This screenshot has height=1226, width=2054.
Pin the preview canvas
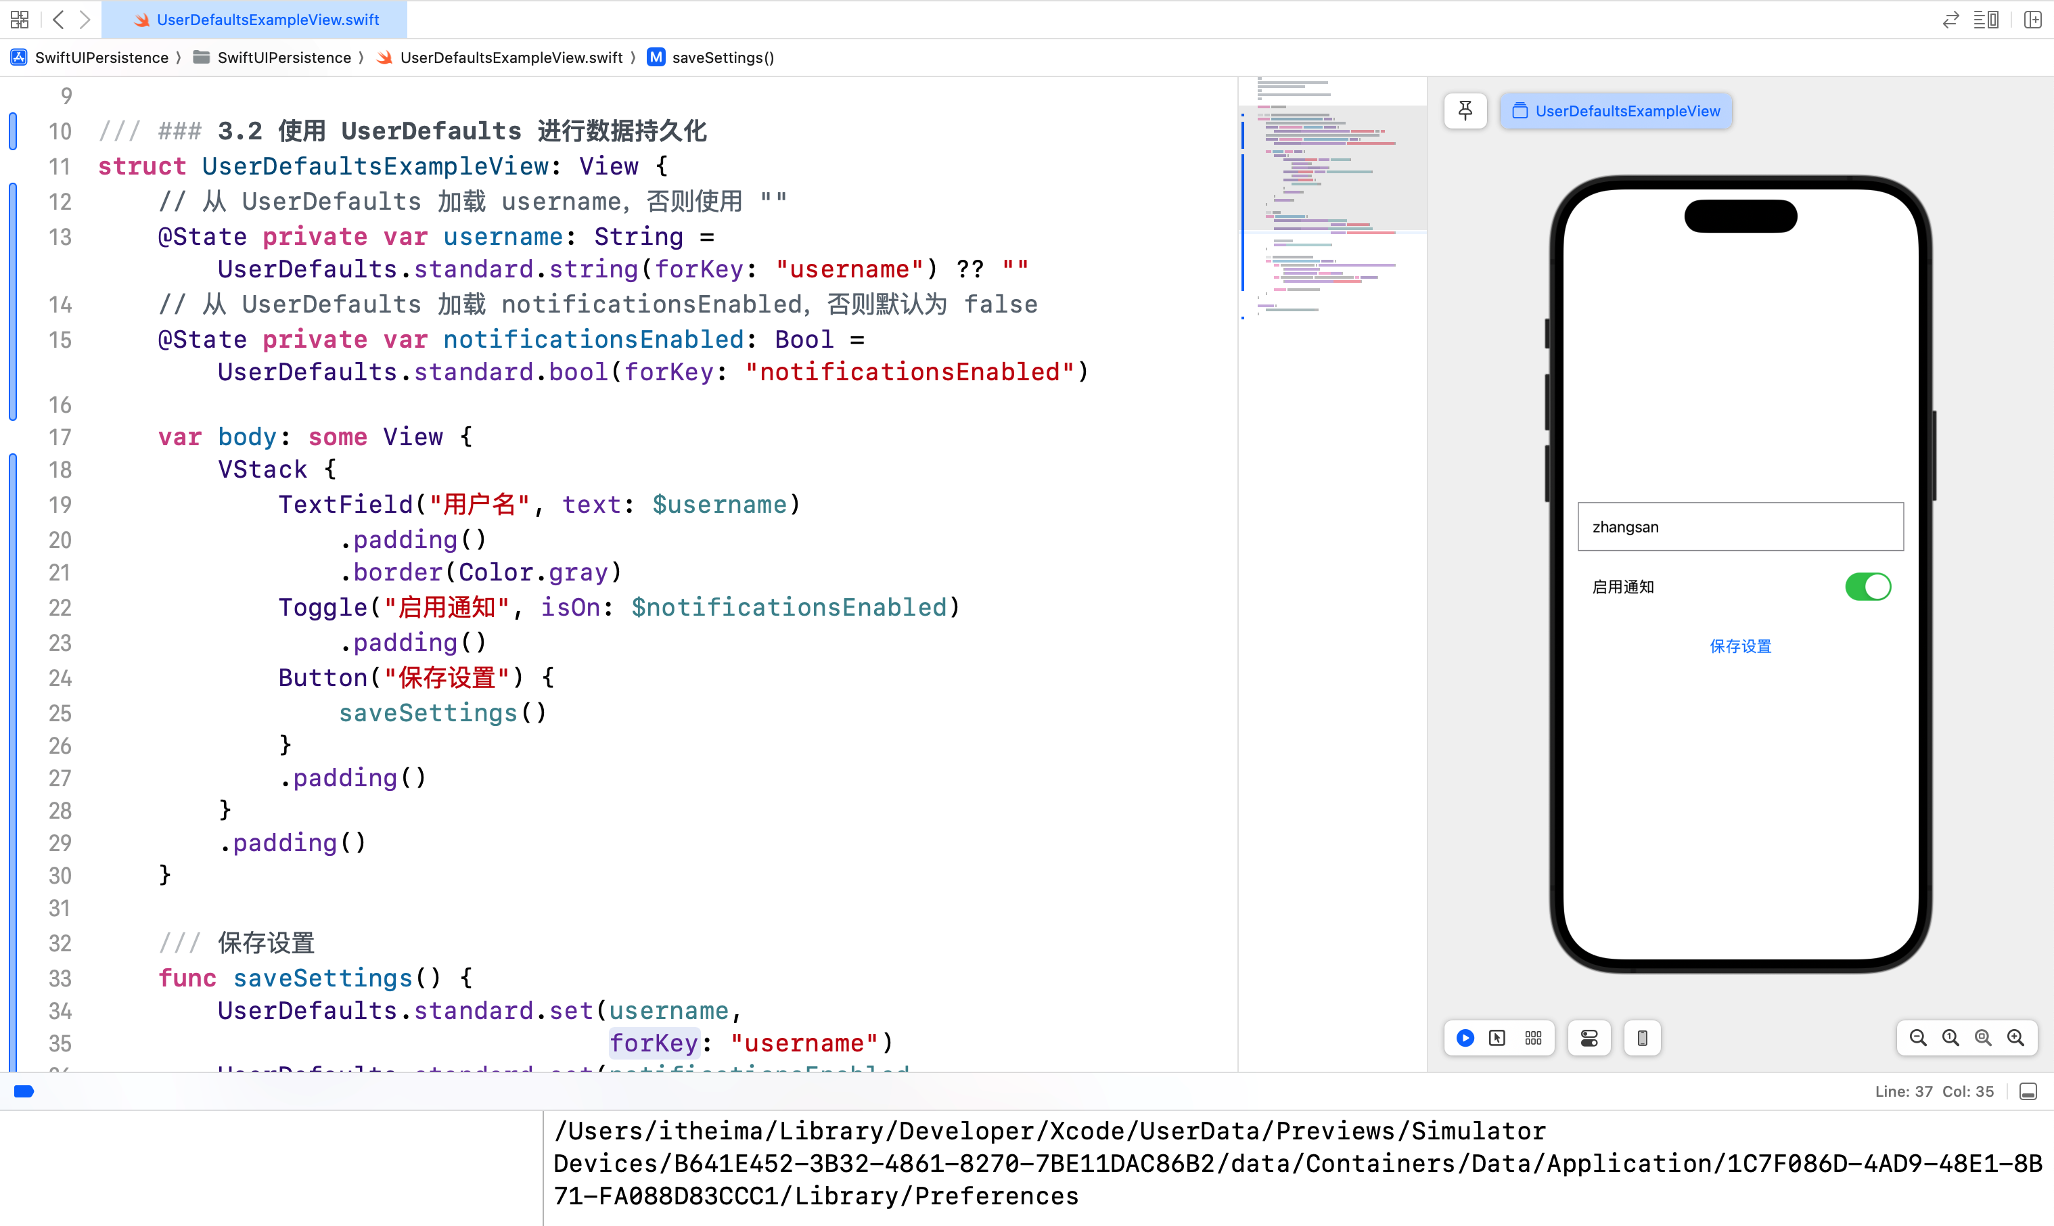[1465, 111]
